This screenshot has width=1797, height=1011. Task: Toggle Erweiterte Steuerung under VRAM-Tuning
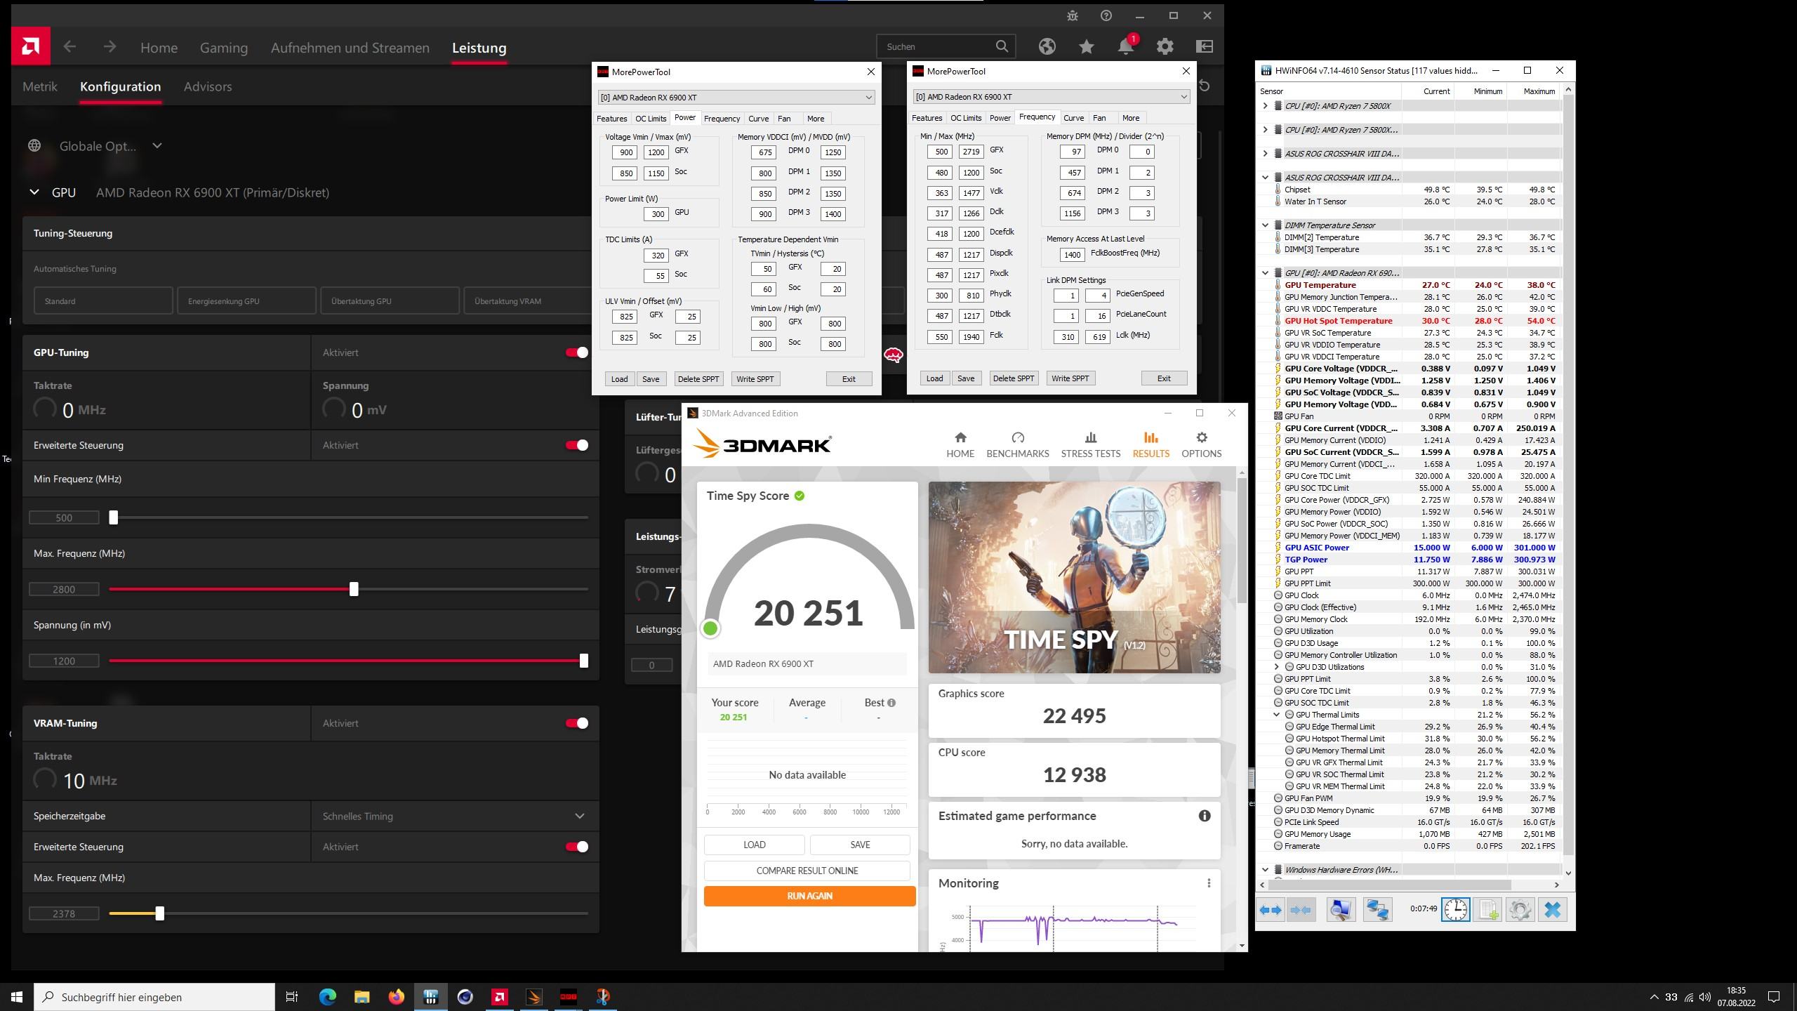[x=577, y=847]
